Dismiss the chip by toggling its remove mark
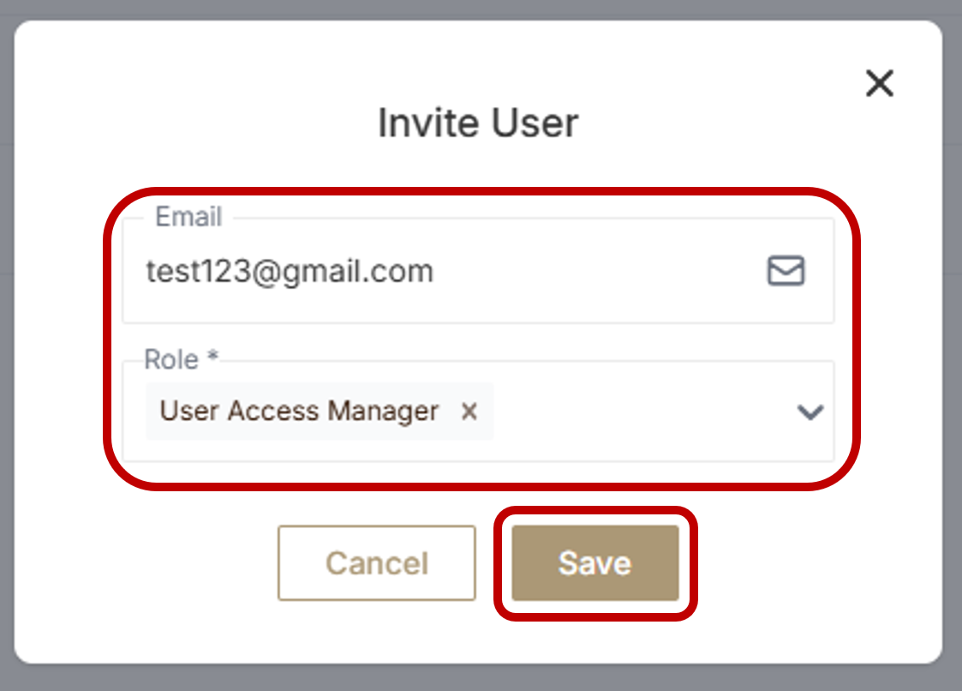This screenshot has width=962, height=691. pyautogui.click(x=469, y=412)
